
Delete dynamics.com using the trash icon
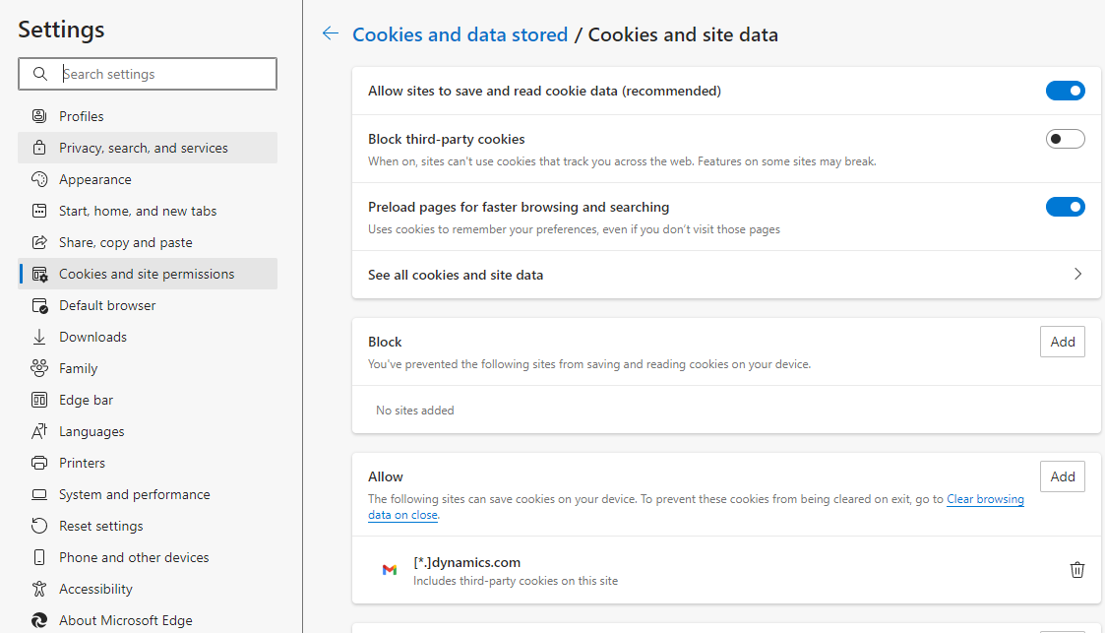[x=1077, y=569]
